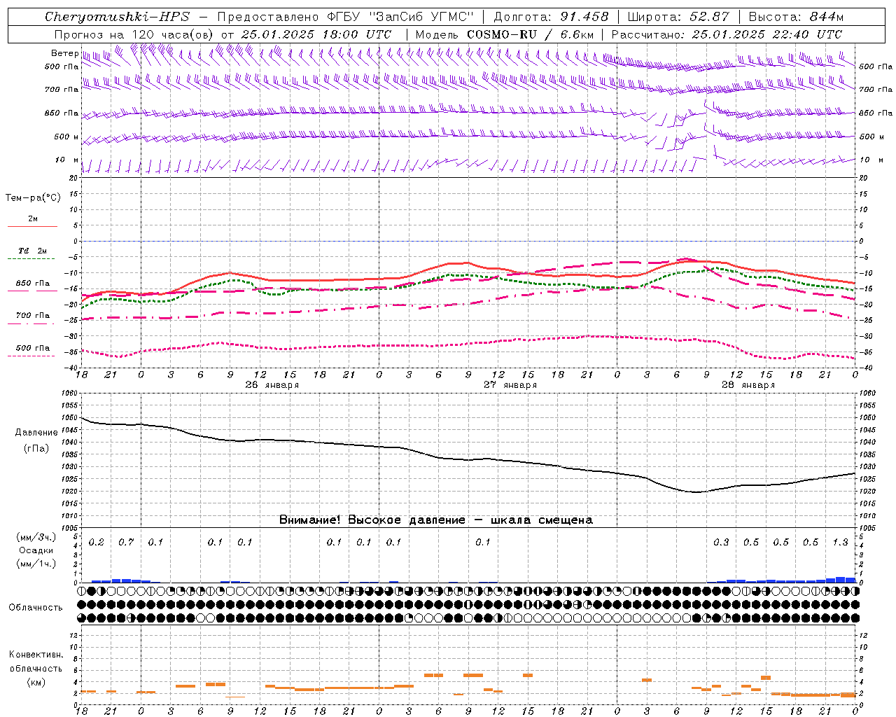
Task: Click the 'Модель COSMO-RU / 6.6км' text
Action: [504, 34]
